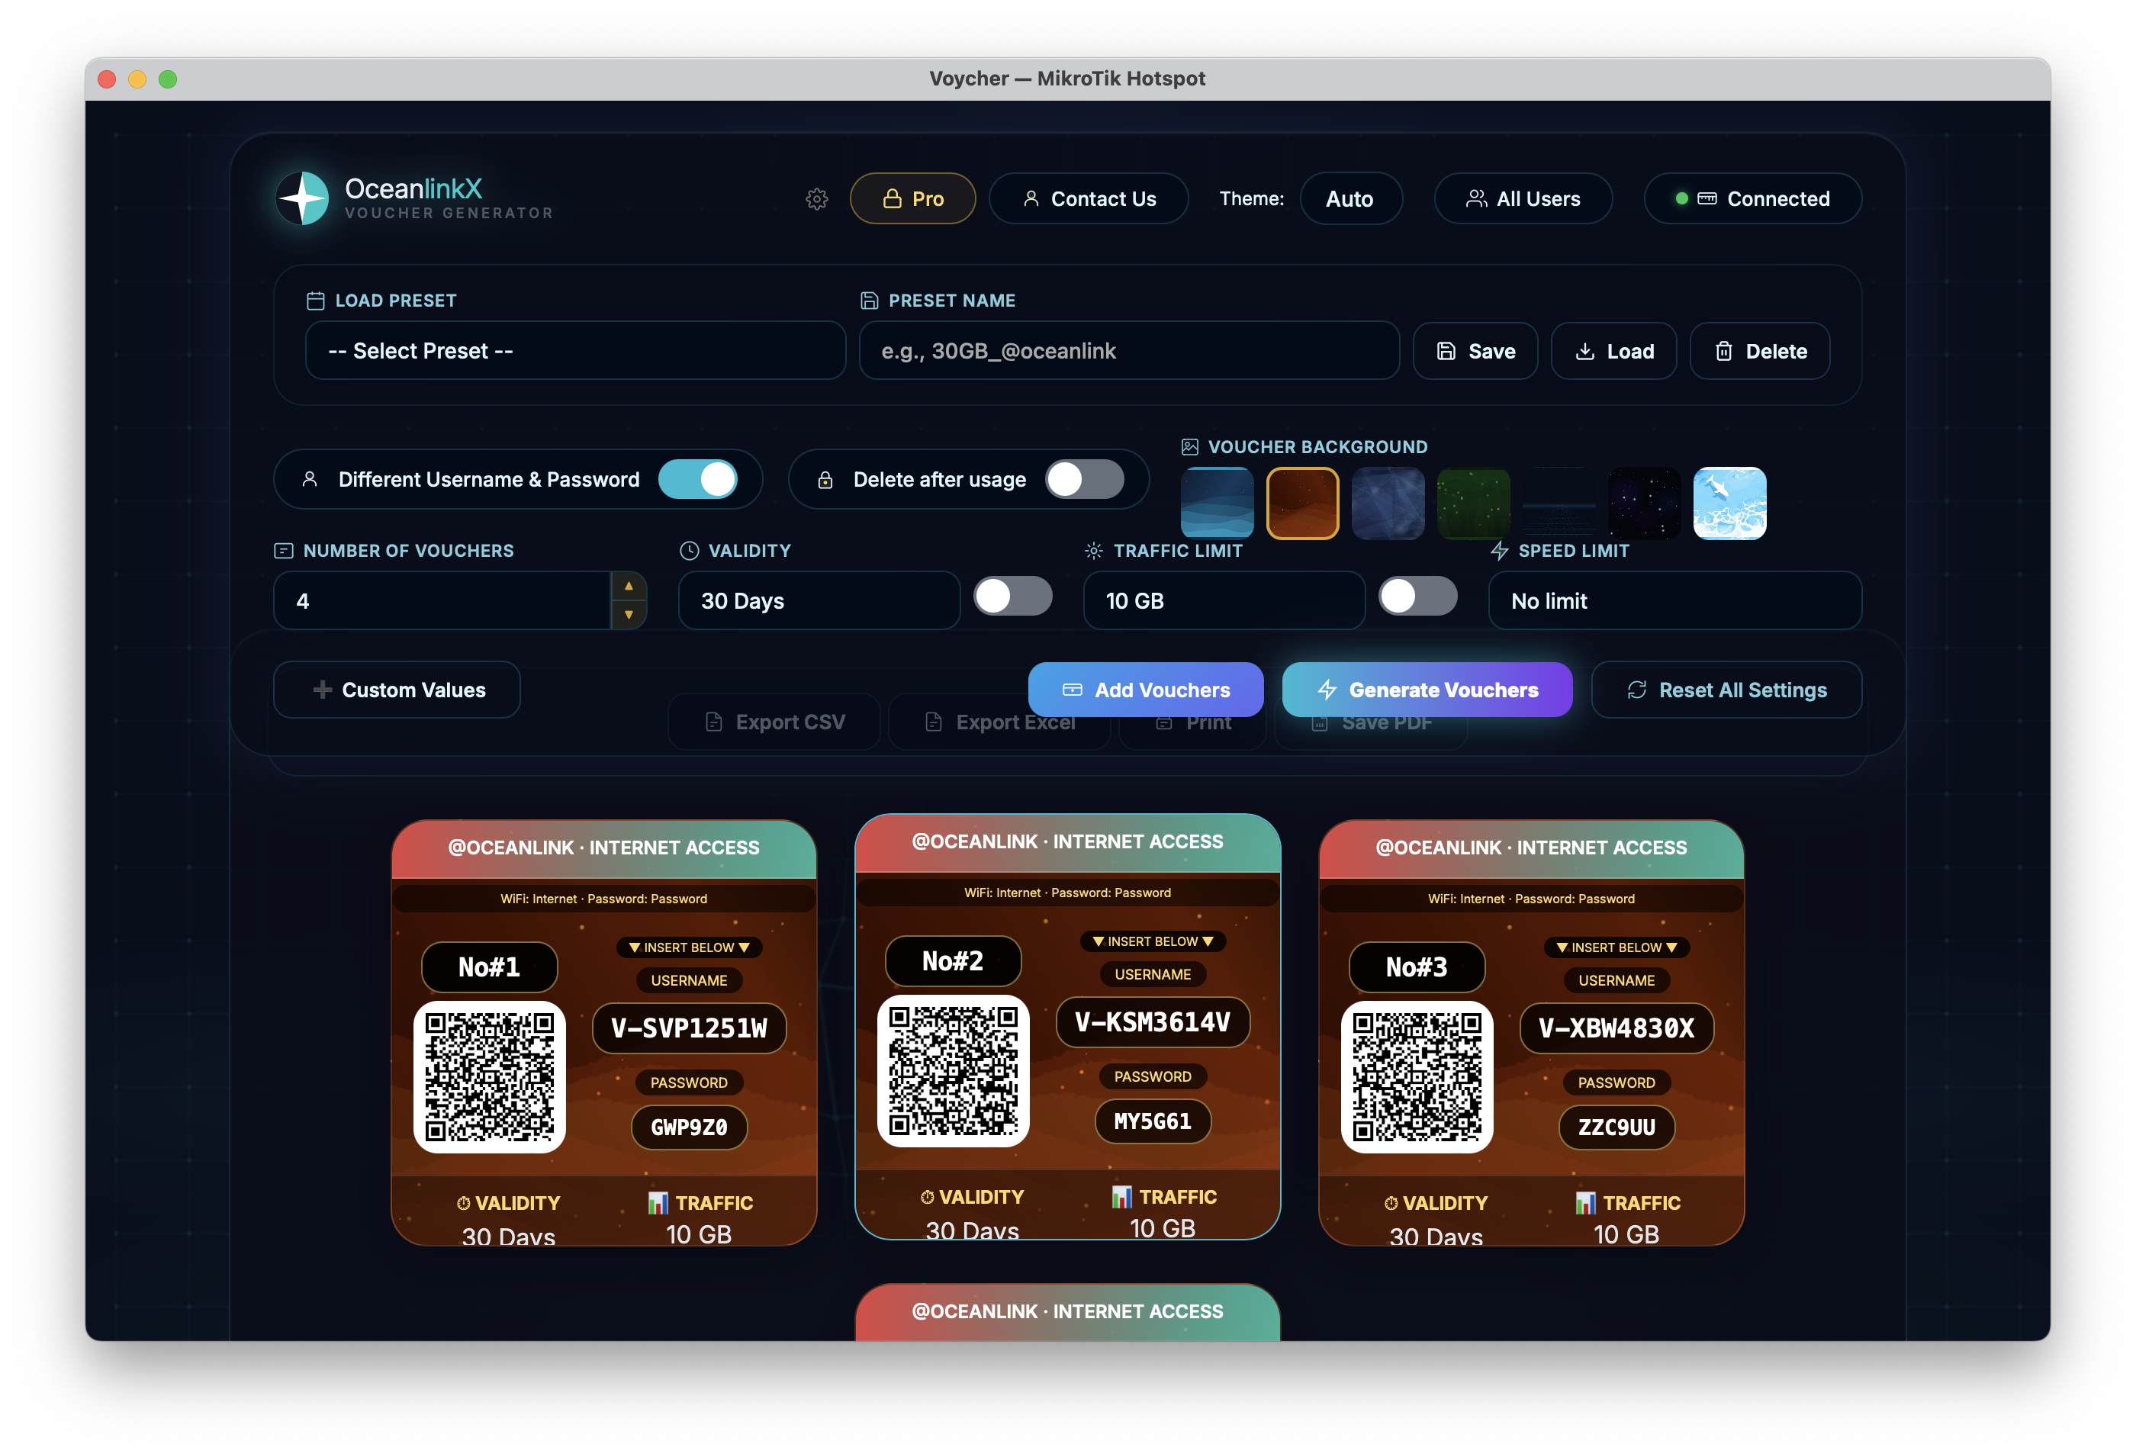Click the validity clock icon on voucher No#1

(463, 1203)
